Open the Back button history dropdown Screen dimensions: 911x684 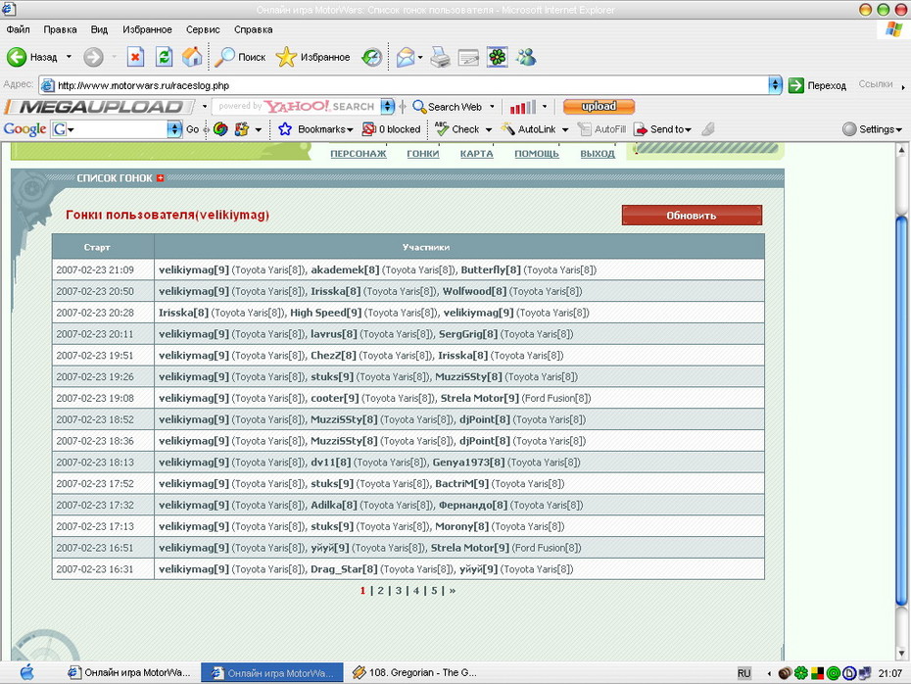pyautogui.click(x=69, y=57)
